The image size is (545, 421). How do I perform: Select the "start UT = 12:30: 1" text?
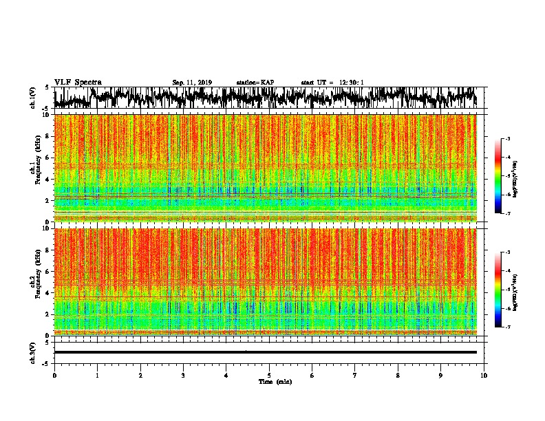click(x=332, y=83)
